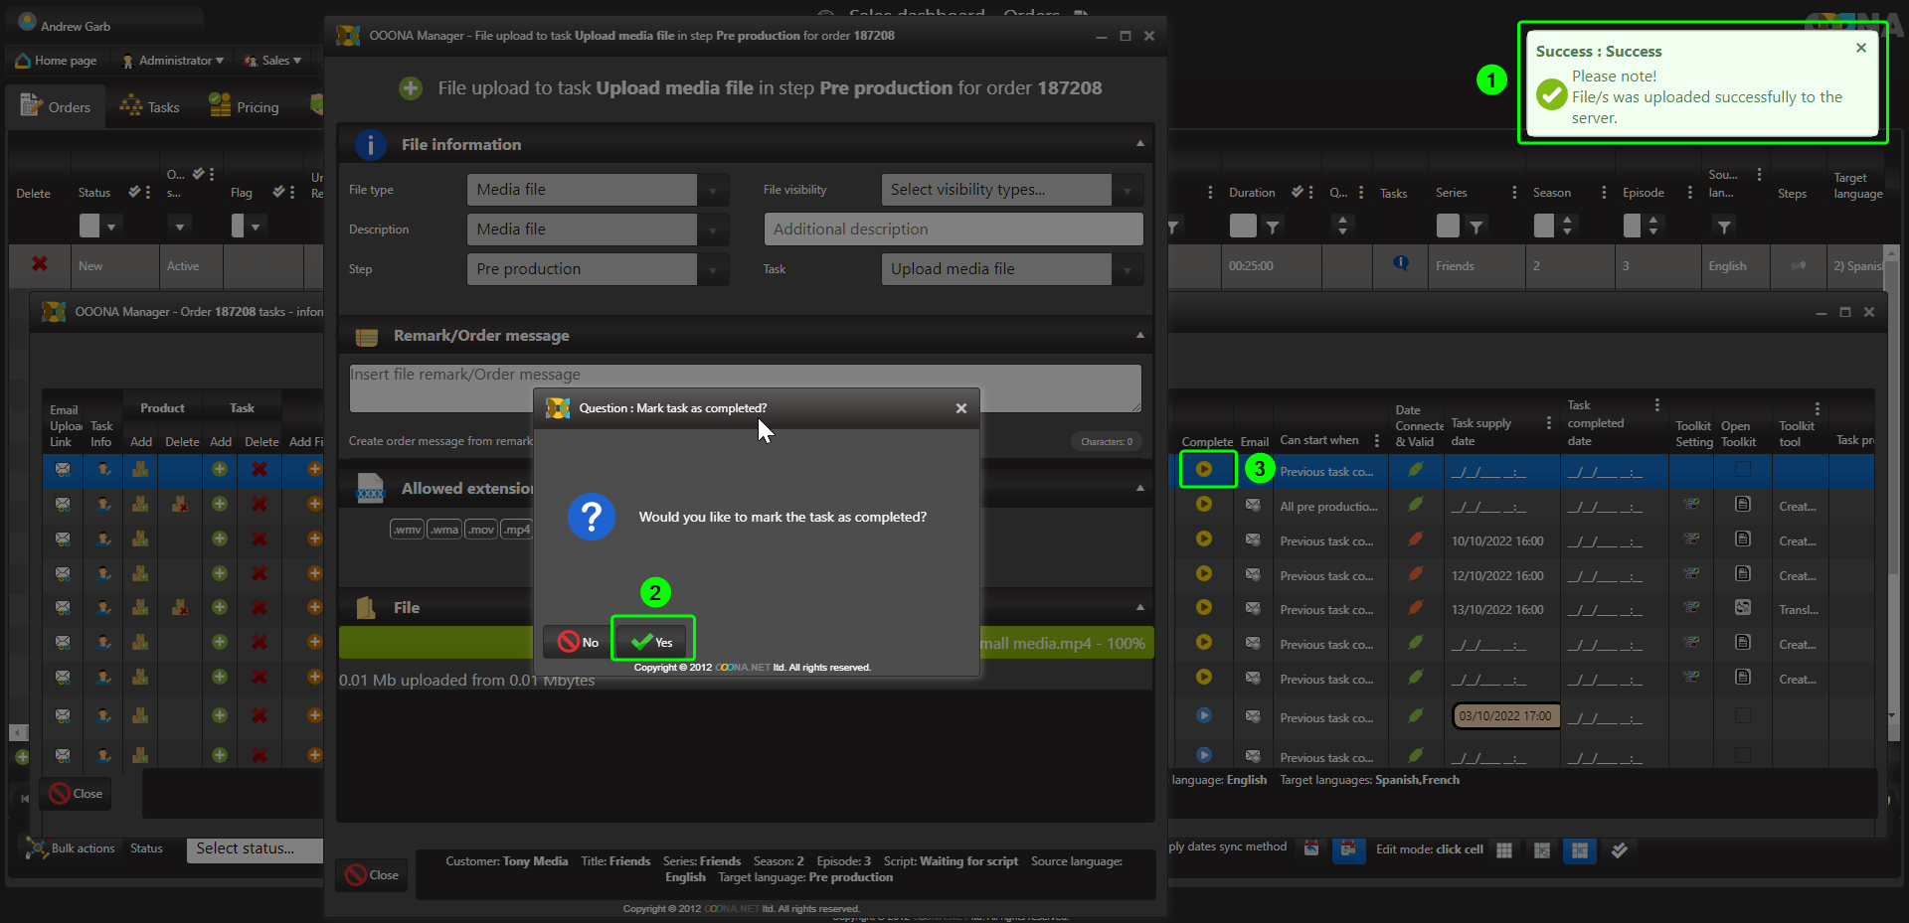This screenshot has height=923, width=1909.
Task: Click the Transl... row Open Toolkit icon
Action: point(1742,608)
